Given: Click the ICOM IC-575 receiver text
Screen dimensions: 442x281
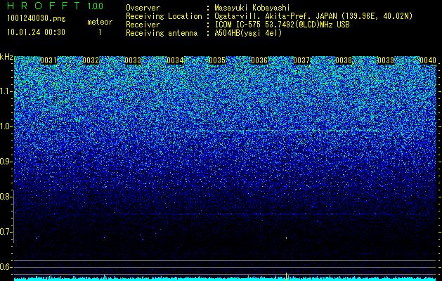Looking at the screenshot, I should 282,25.
